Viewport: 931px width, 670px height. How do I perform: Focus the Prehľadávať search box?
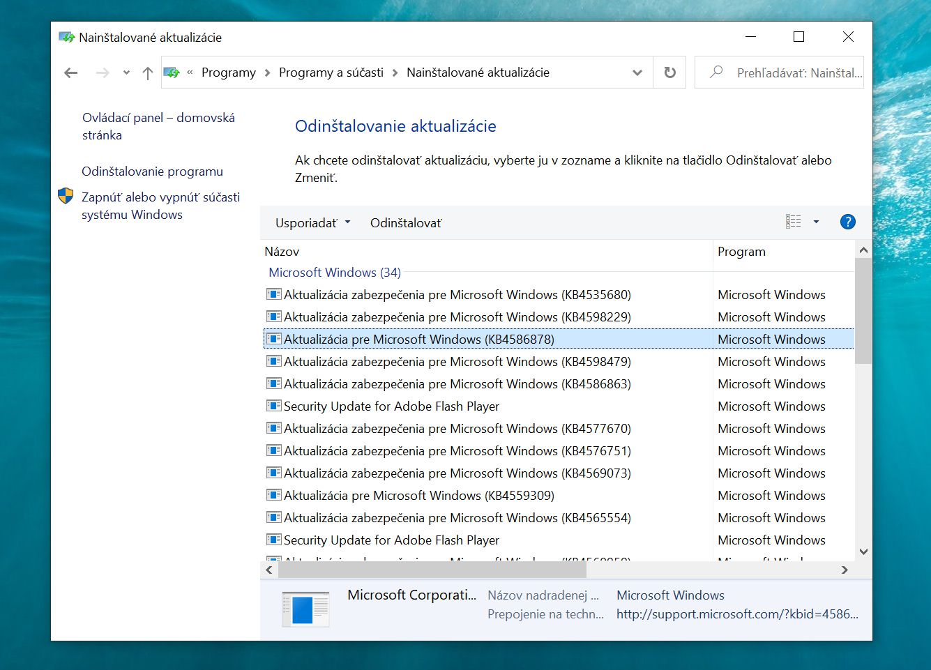click(779, 73)
